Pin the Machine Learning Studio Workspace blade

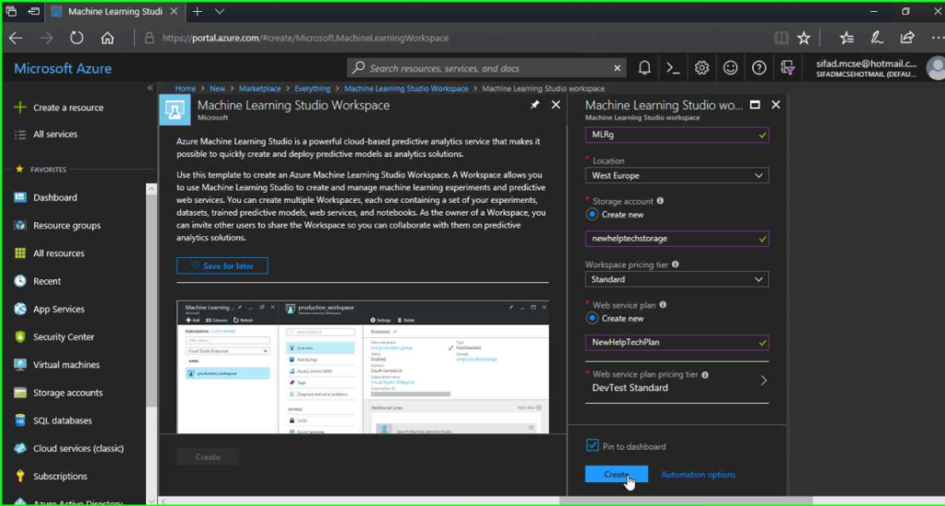pos(534,105)
